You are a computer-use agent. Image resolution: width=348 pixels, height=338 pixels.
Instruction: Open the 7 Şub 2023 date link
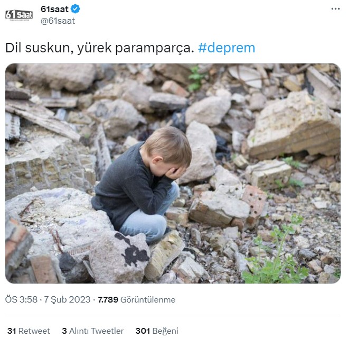point(67,299)
